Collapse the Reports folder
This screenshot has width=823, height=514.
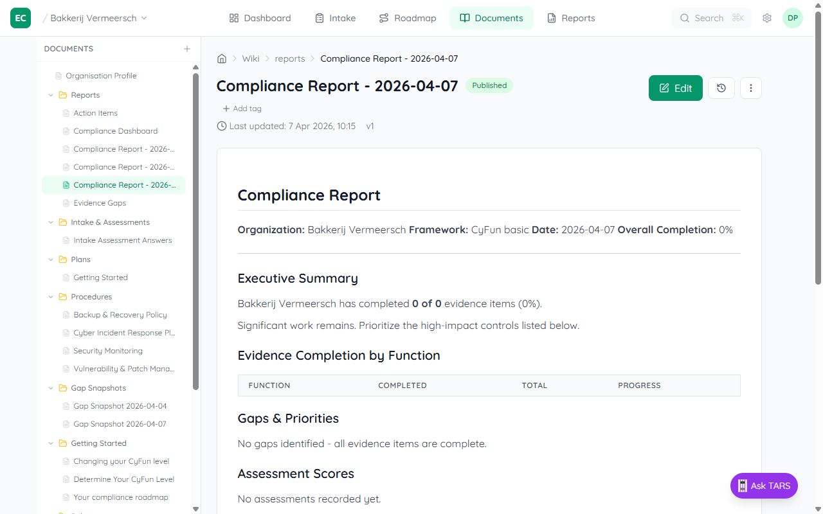pyautogui.click(x=51, y=94)
